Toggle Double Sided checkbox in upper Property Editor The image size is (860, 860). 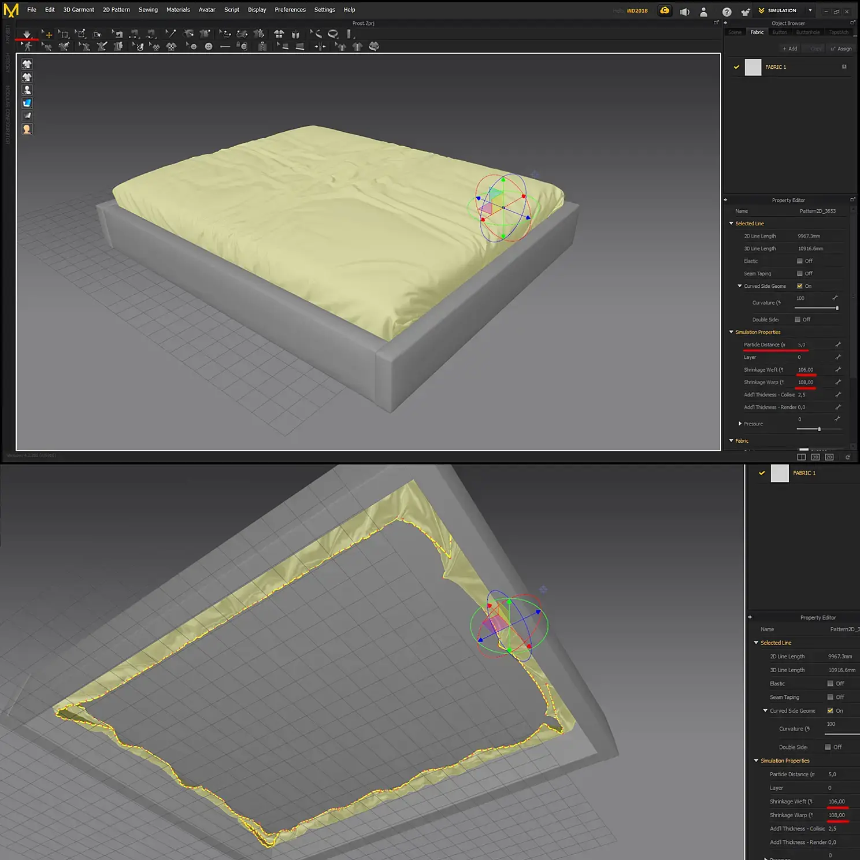pos(798,320)
